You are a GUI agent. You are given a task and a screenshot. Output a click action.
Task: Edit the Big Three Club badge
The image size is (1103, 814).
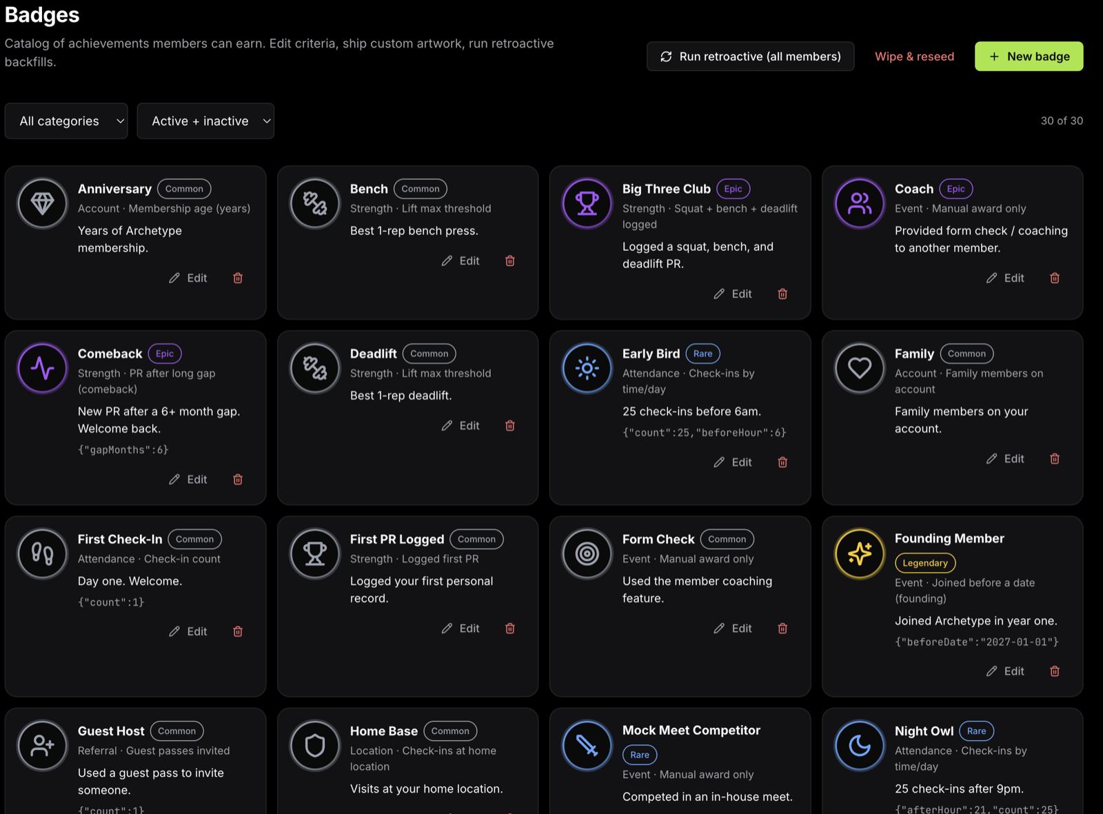click(x=733, y=294)
